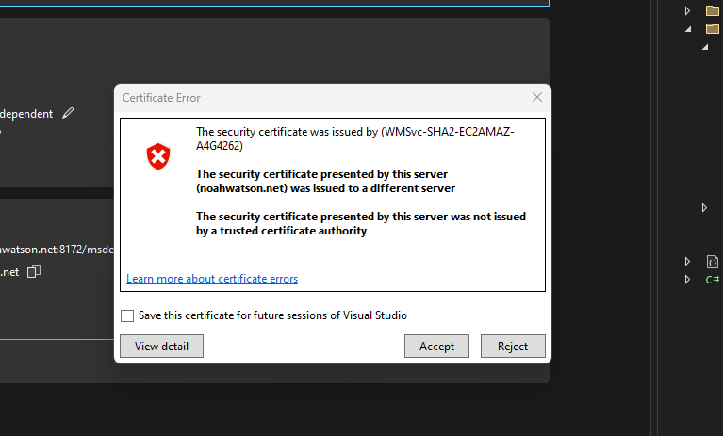The width and height of the screenshot is (723, 436).
Task: Collapse the second folder node in the tree
Action: [x=688, y=29]
